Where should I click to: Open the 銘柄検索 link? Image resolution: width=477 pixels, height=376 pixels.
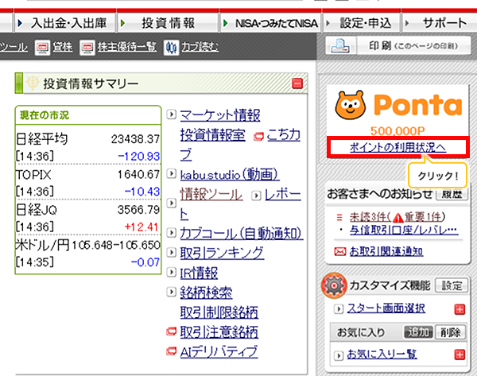click(206, 293)
